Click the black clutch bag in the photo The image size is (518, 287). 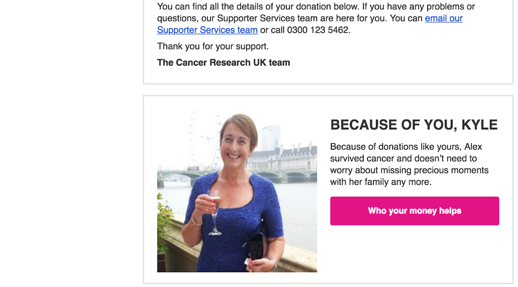tap(256, 247)
